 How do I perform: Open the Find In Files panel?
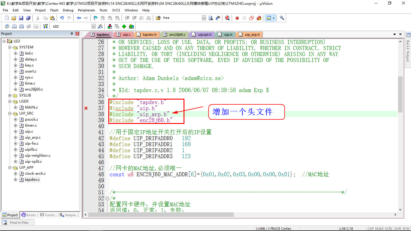click(17, 223)
